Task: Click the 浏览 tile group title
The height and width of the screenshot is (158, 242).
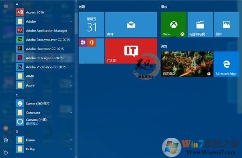Action: click(x=164, y=46)
